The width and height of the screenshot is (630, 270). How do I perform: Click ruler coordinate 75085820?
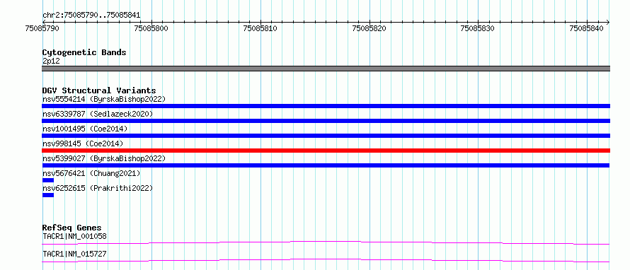pos(369,28)
